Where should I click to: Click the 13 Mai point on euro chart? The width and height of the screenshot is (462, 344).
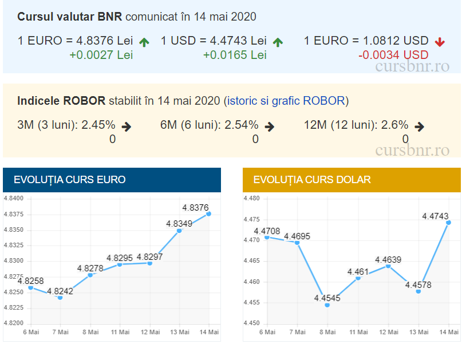pos(179,231)
